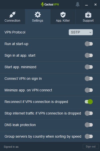100x151 pixels.
Task: Click the Settings gear icon
Action: pyautogui.click(x=37, y=15)
